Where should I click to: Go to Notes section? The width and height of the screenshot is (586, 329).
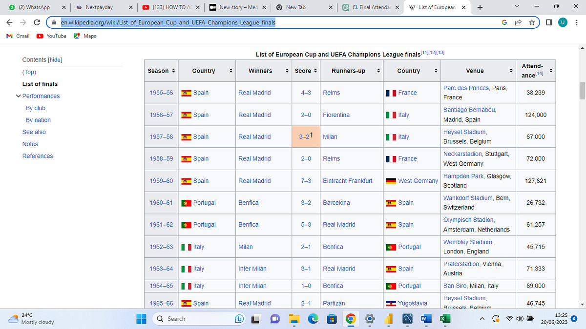coord(30,144)
